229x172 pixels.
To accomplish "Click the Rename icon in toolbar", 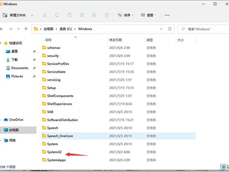I will 82,15.
